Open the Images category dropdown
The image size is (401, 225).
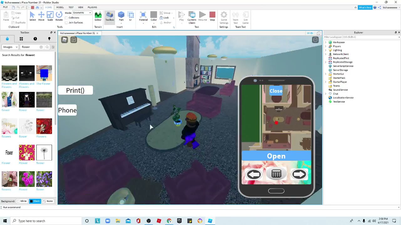pyautogui.click(x=10, y=47)
